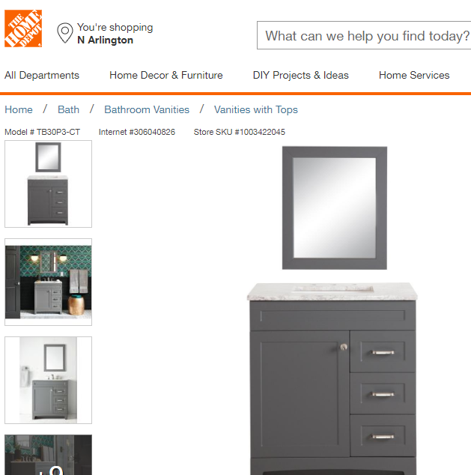Select the white room vanity thumbnail
This screenshot has width=471, height=475.
[x=48, y=380]
